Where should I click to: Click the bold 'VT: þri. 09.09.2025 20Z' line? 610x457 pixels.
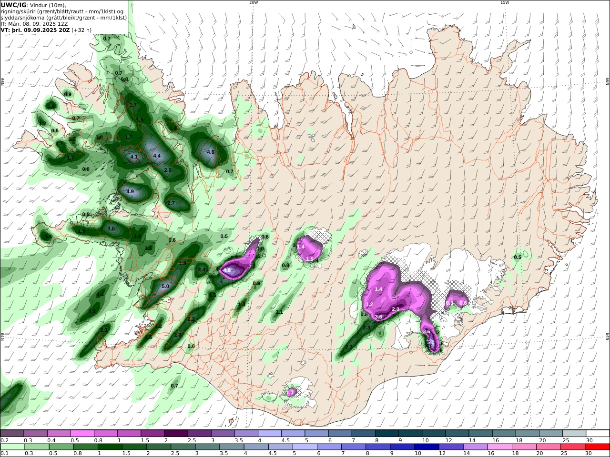coord(35,30)
